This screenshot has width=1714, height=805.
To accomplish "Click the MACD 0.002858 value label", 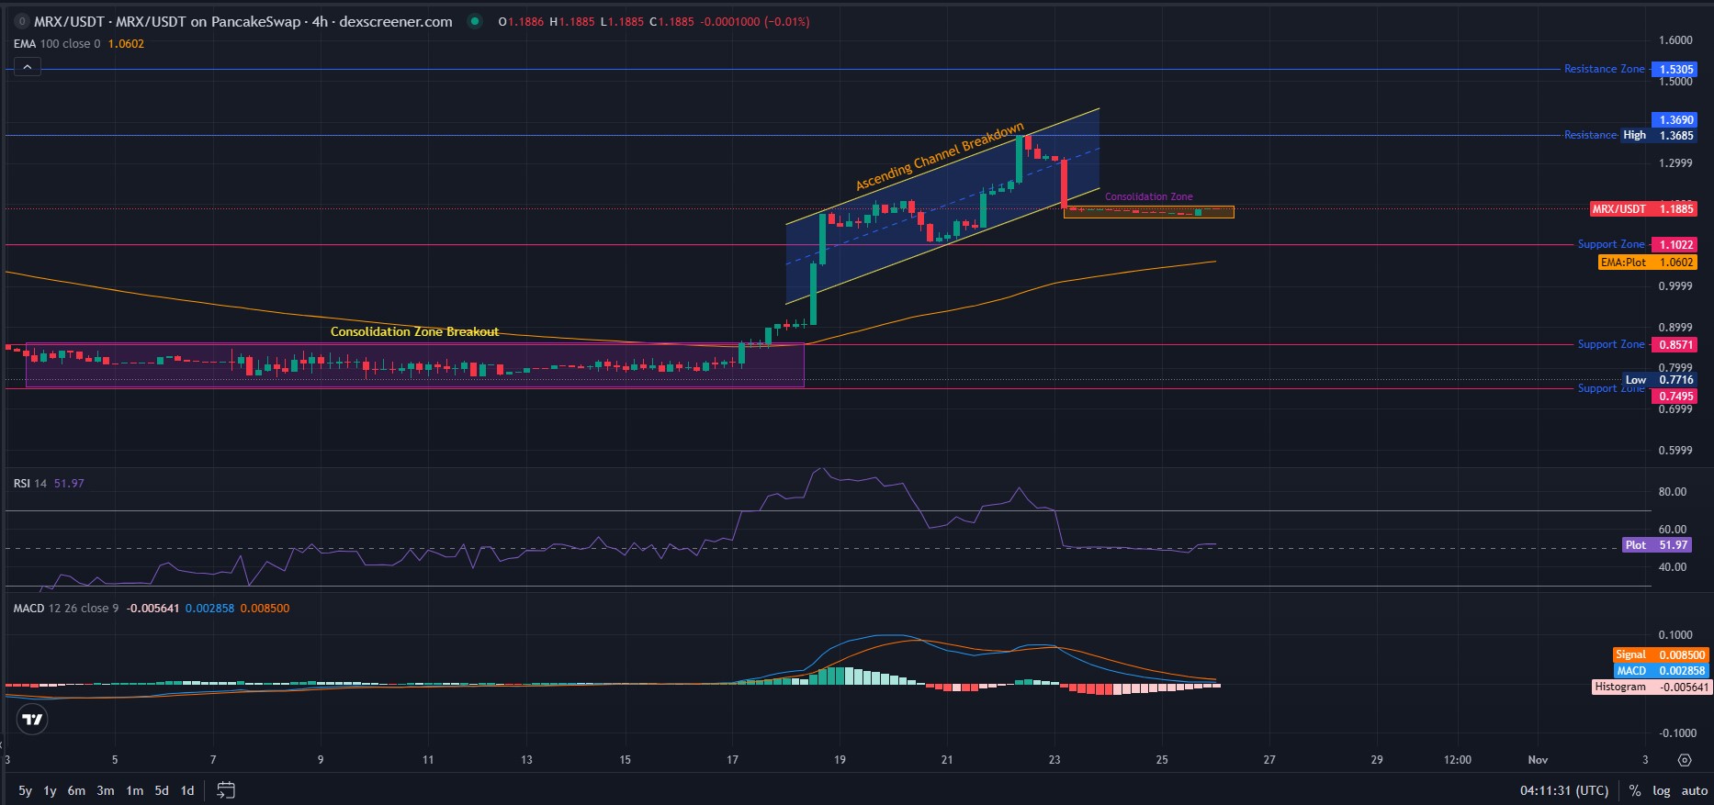I will tap(1661, 670).
